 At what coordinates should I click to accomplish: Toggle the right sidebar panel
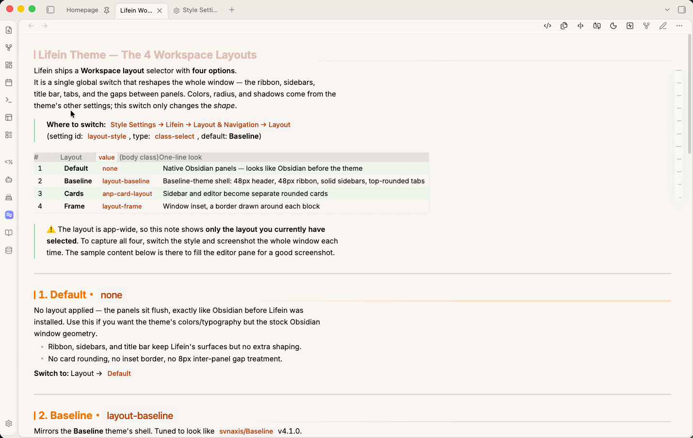(682, 10)
